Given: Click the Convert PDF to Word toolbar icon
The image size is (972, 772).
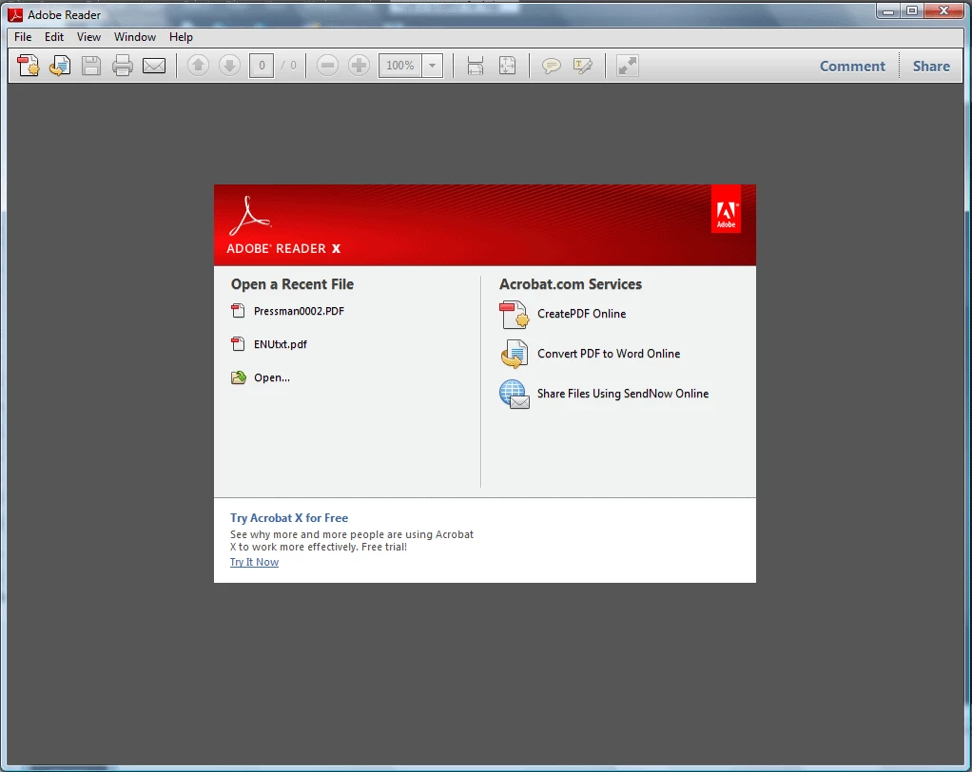Looking at the screenshot, I should pos(60,66).
